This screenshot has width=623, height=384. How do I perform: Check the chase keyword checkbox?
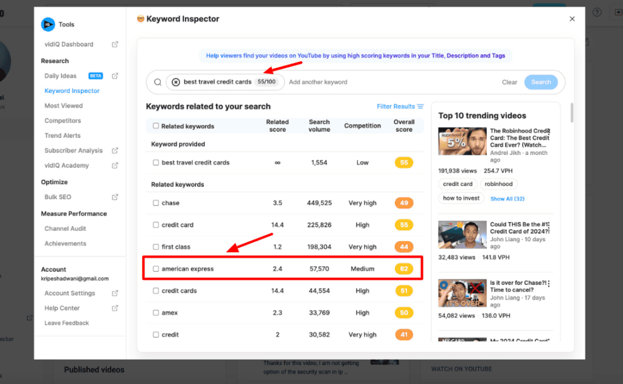[x=156, y=202]
